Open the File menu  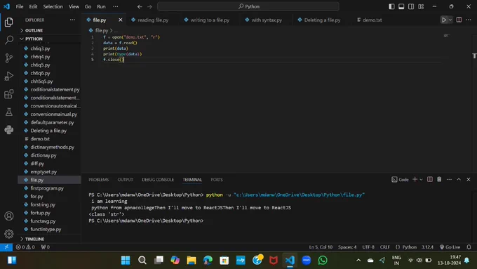pyautogui.click(x=20, y=6)
